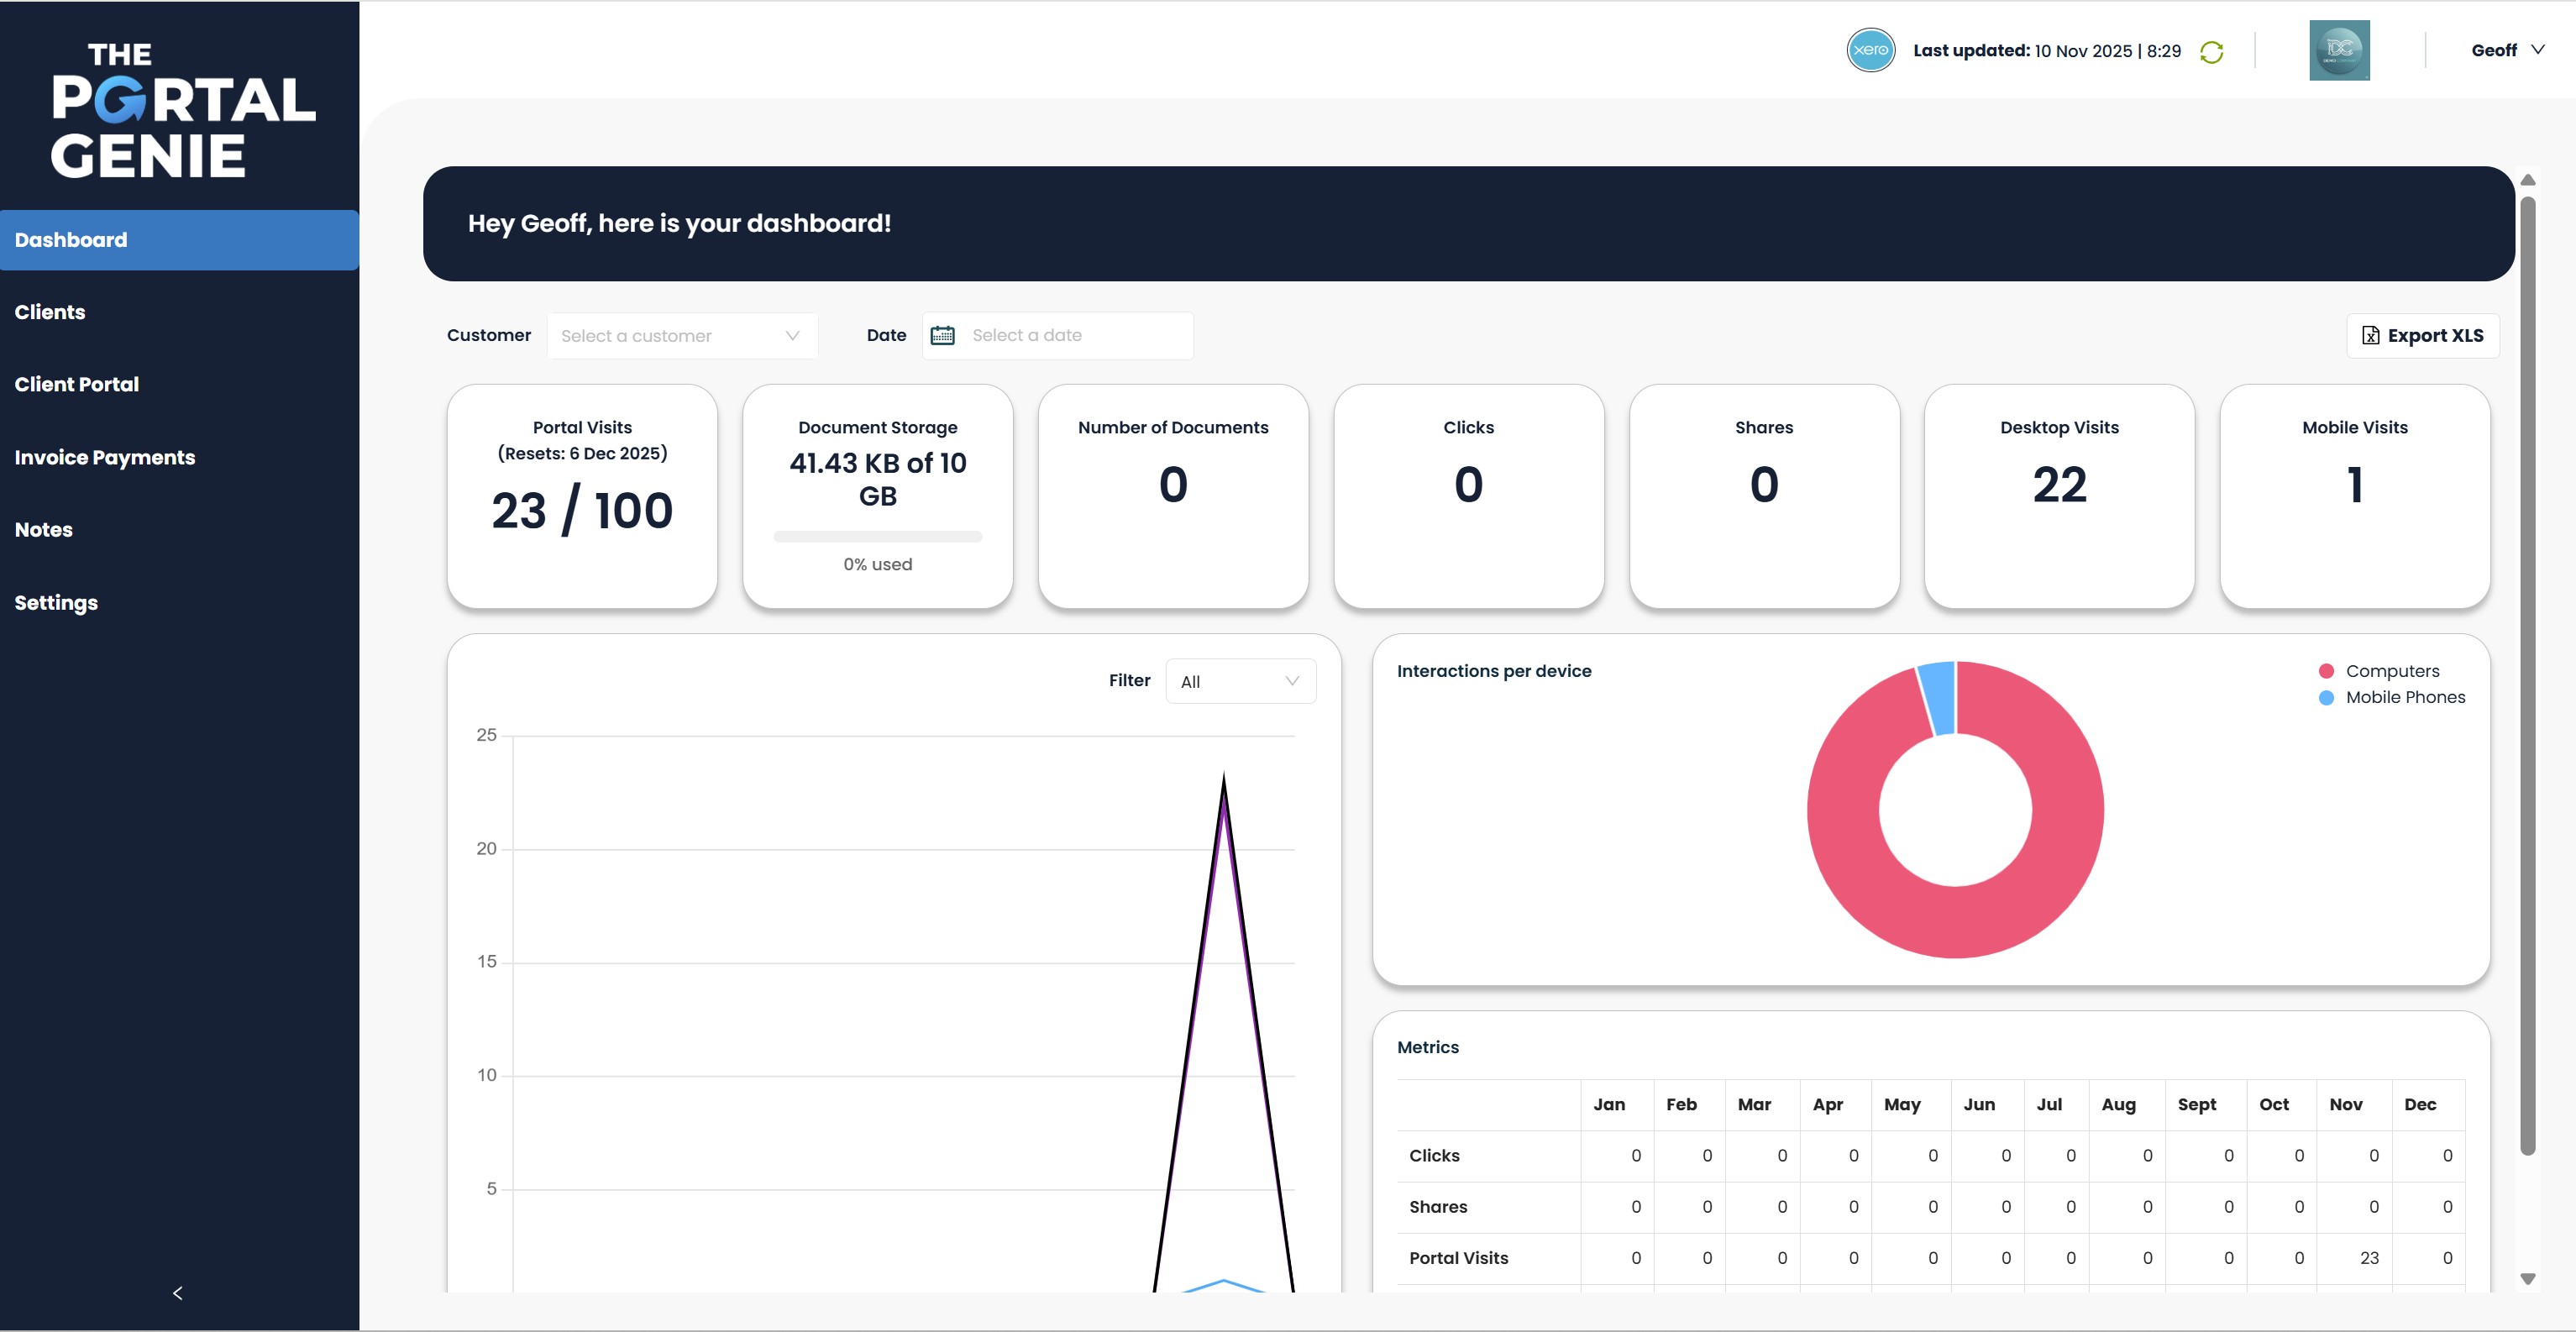Refresh the dashboard data
Viewport: 2576px width, 1332px height.
point(2209,51)
